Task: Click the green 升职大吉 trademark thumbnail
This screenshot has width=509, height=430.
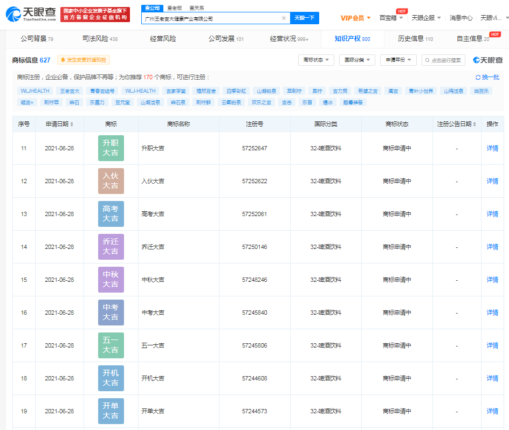Action: tap(111, 148)
